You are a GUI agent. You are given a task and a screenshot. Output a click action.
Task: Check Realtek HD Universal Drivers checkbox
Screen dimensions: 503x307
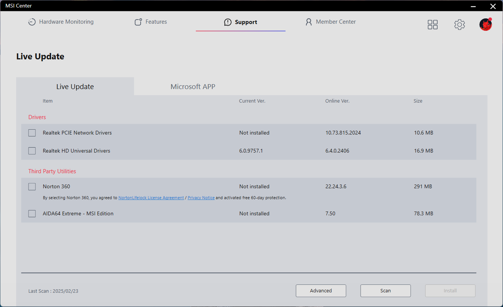[x=32, y=151]
